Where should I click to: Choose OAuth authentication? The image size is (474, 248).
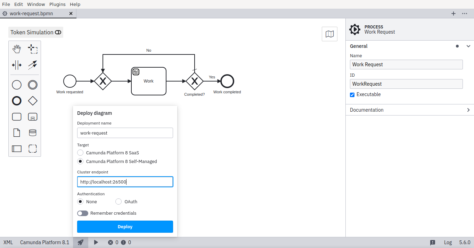pyautogui.click(x=119, y=202)
